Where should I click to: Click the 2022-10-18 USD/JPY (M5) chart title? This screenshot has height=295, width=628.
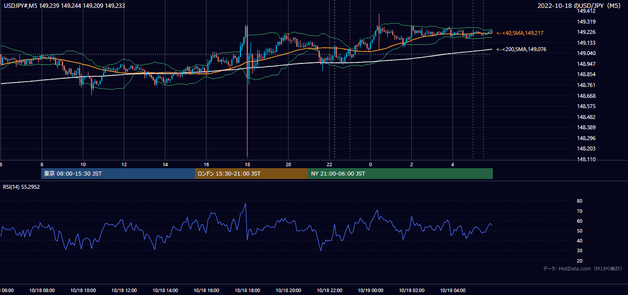coord(579,6)
